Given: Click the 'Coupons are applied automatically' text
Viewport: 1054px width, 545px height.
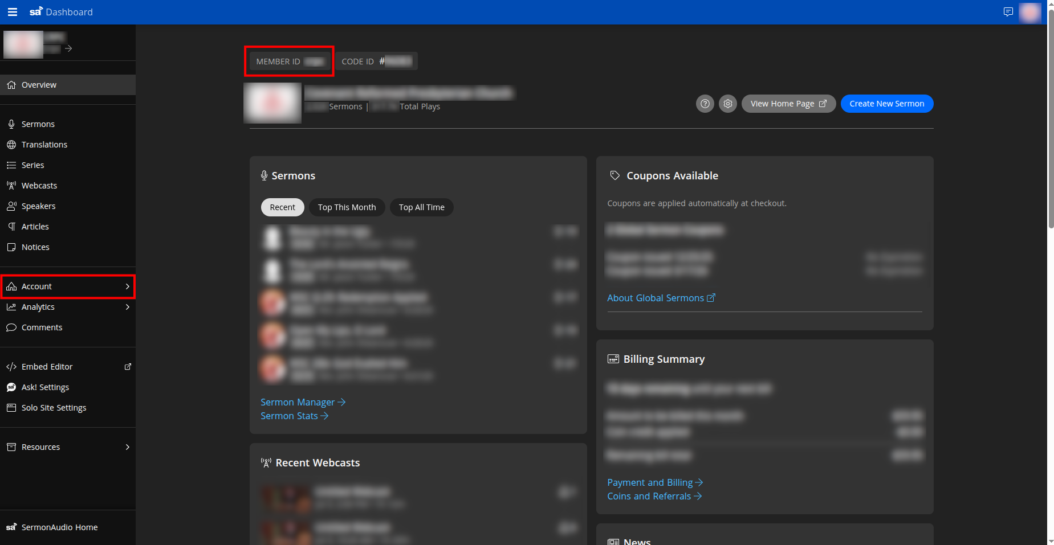Looking at the screenshot, I should (x=697, y=203).
